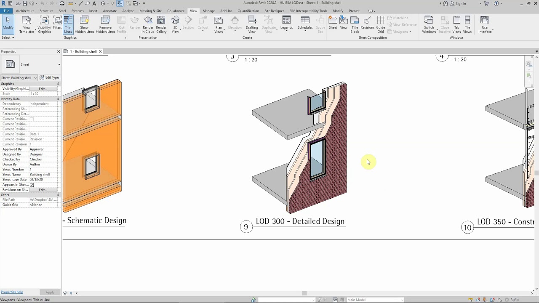Toggle Thin Lines display
The width and height of the screenshot is (539, 303).
pos(68,24)
